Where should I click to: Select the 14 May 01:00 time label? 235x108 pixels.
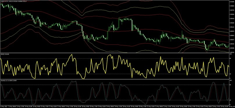tap(29, 107)
